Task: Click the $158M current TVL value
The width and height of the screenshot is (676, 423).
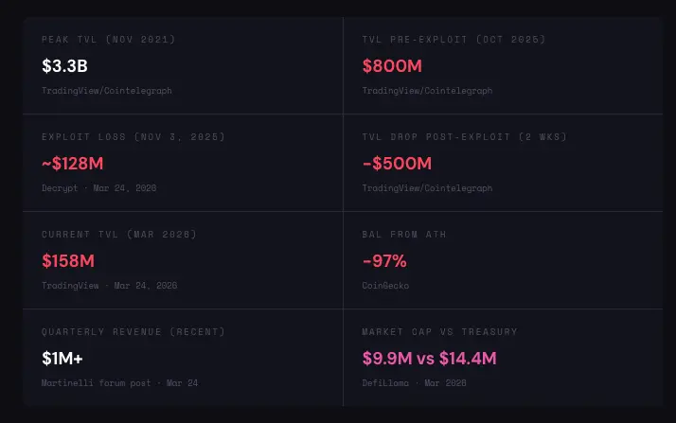Action: pos(68,260)
